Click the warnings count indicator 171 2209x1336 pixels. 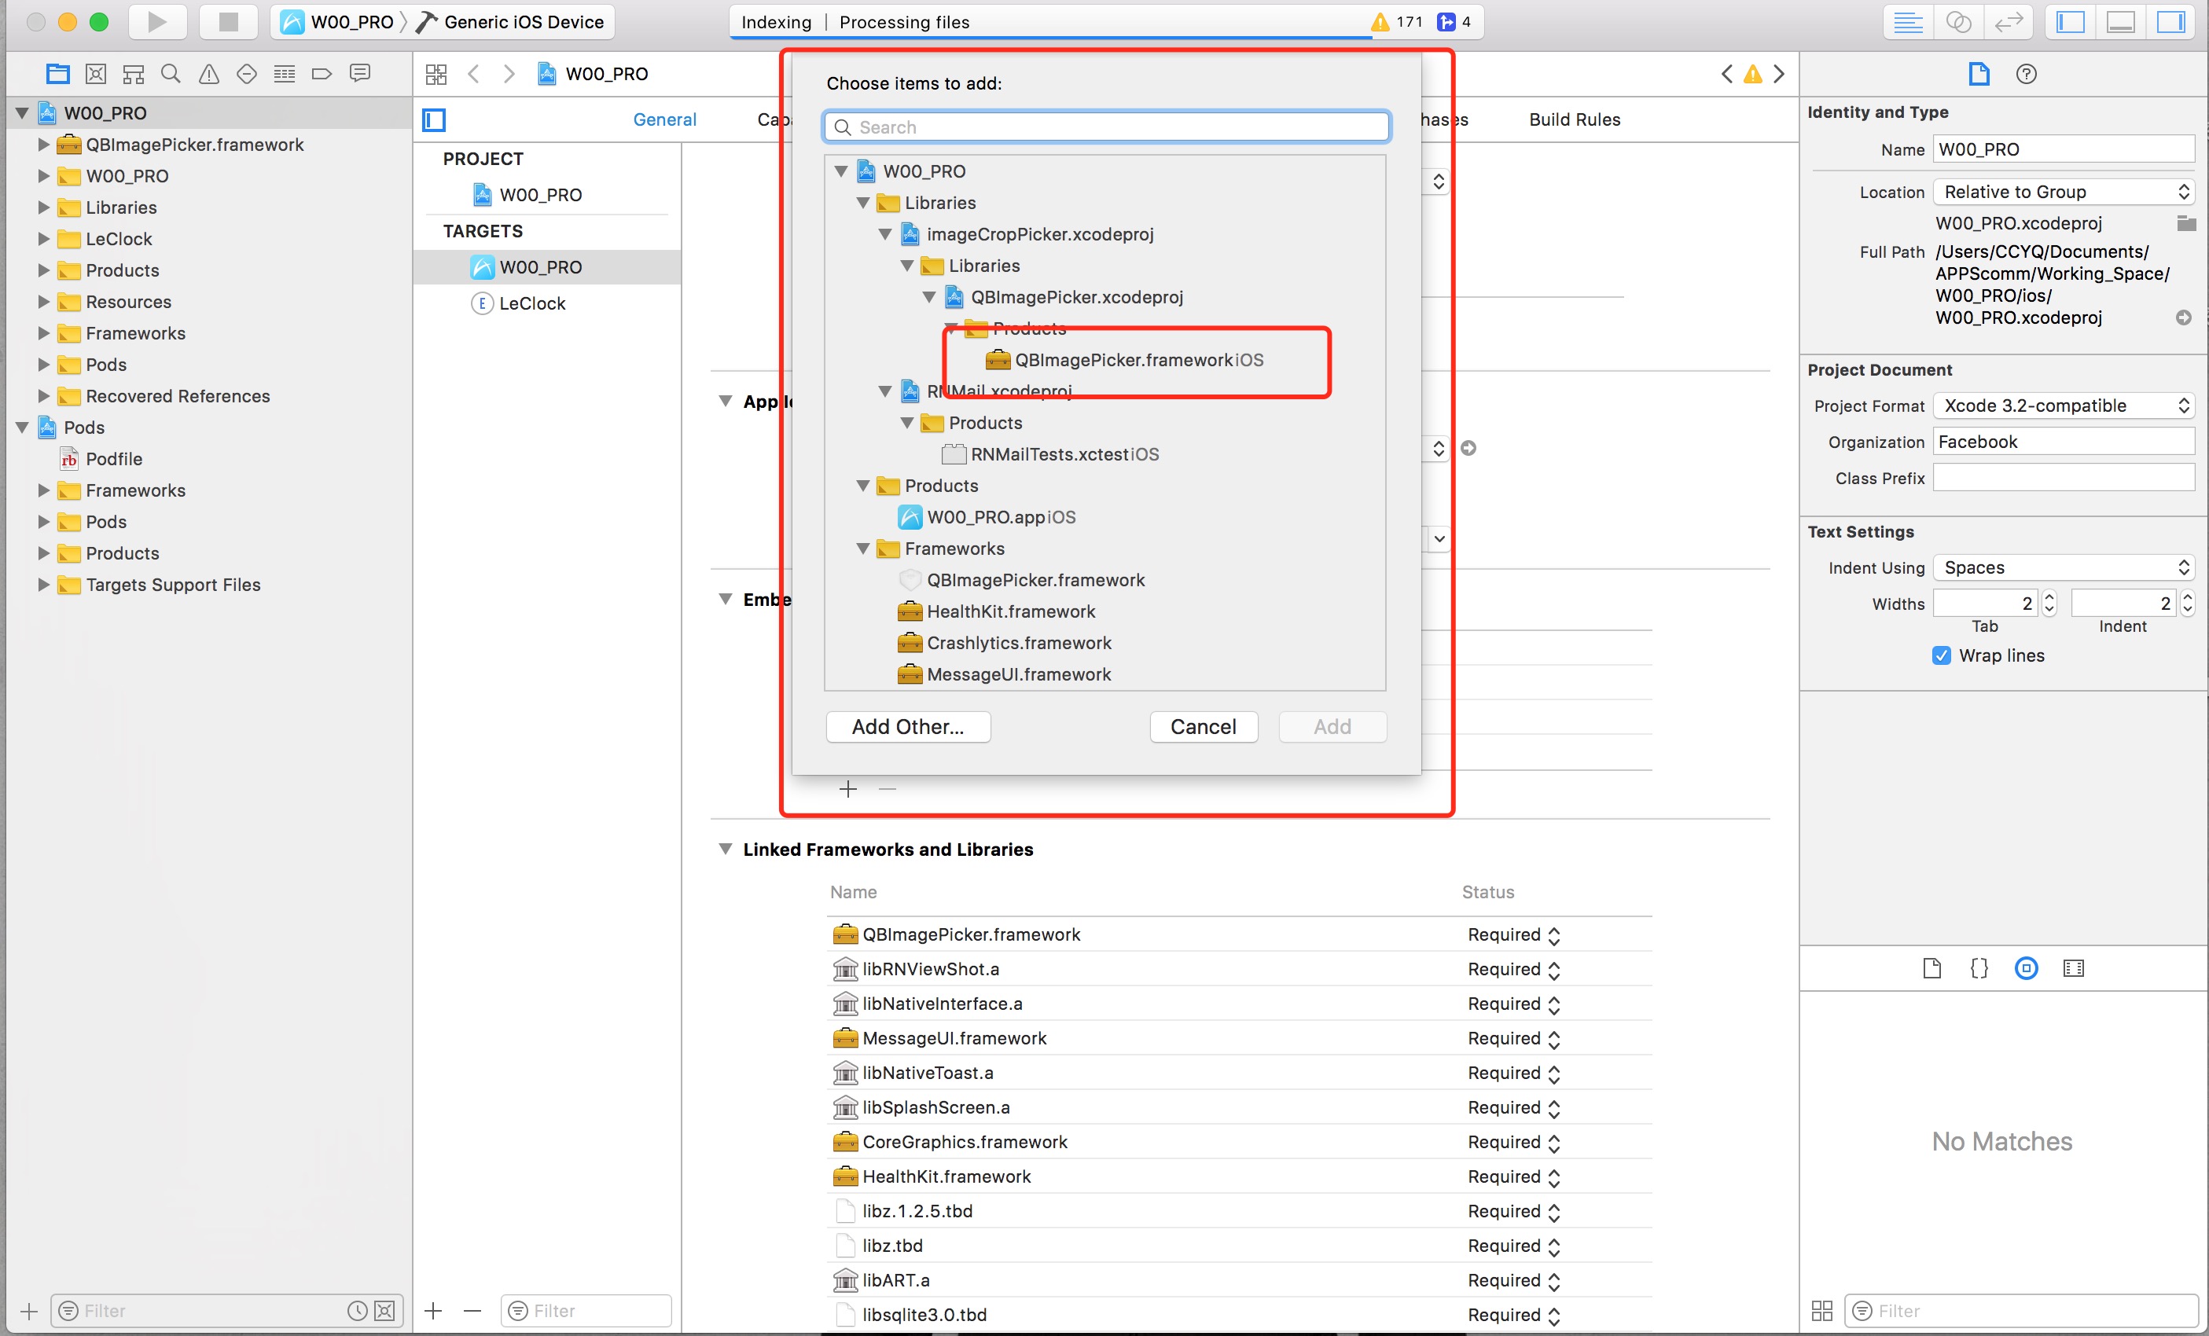(1397, 21)
